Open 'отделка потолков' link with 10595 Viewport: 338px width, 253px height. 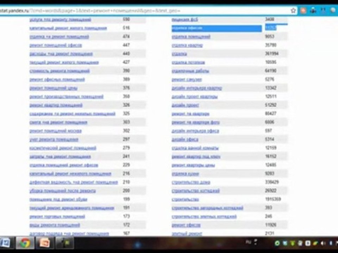[188, 63]
